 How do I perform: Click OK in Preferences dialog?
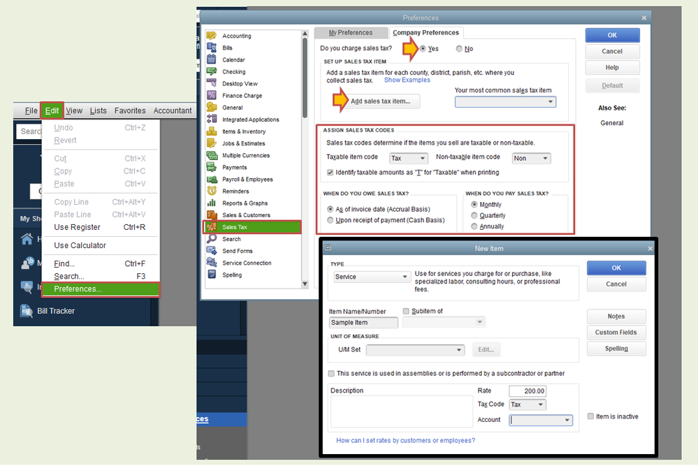612,35
